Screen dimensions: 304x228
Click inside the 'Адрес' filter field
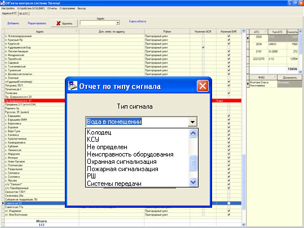tap(98, 23)
